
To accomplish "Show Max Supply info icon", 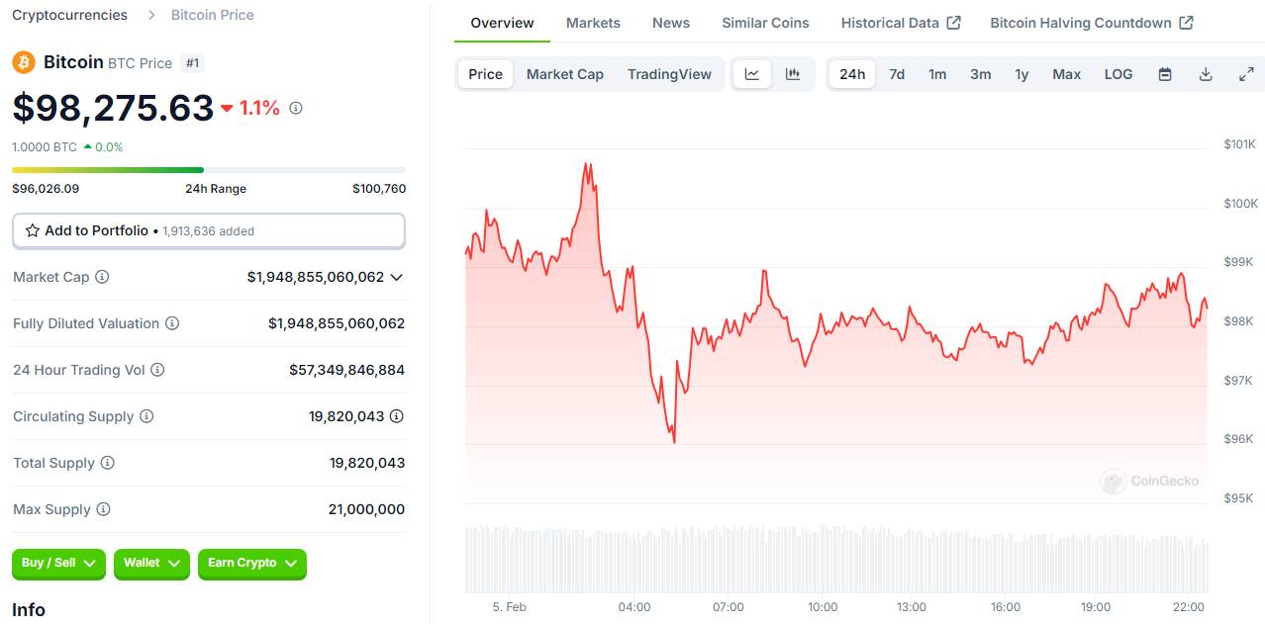I will 104,509.
